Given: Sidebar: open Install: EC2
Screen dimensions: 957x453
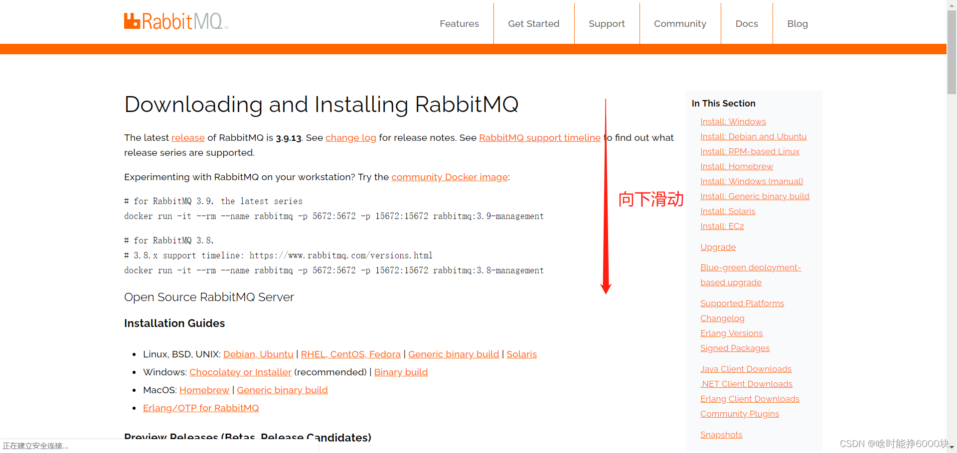Looking at the screenshot, I should [x=722, y=226].
